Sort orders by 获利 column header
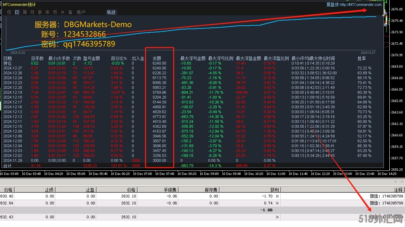 pyautogui.click(x=274, y=190)
